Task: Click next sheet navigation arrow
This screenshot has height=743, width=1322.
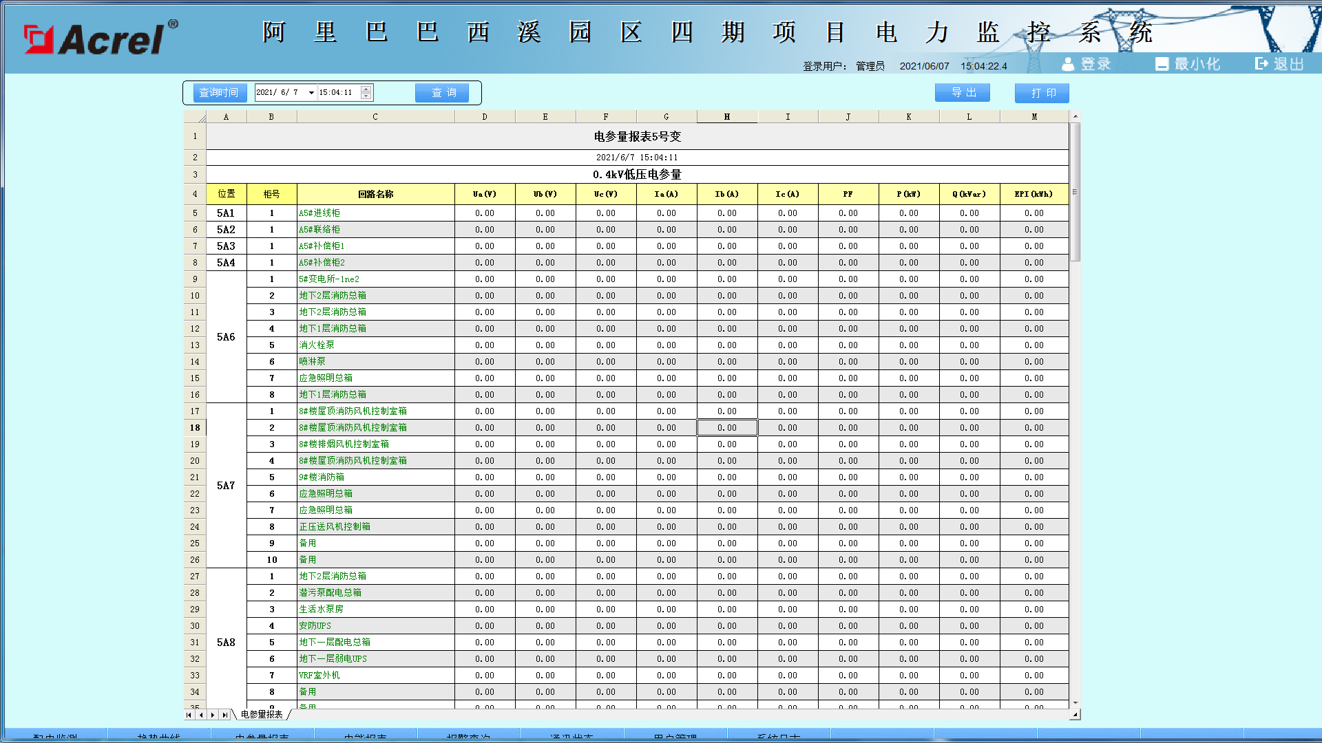Action: pos(213,715)
